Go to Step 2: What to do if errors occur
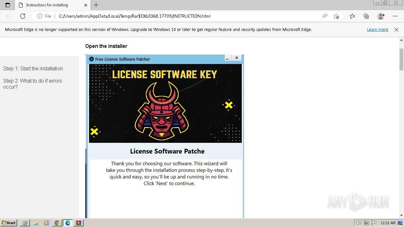This screenshot has height=227, width=404. [x=33, y=84]
